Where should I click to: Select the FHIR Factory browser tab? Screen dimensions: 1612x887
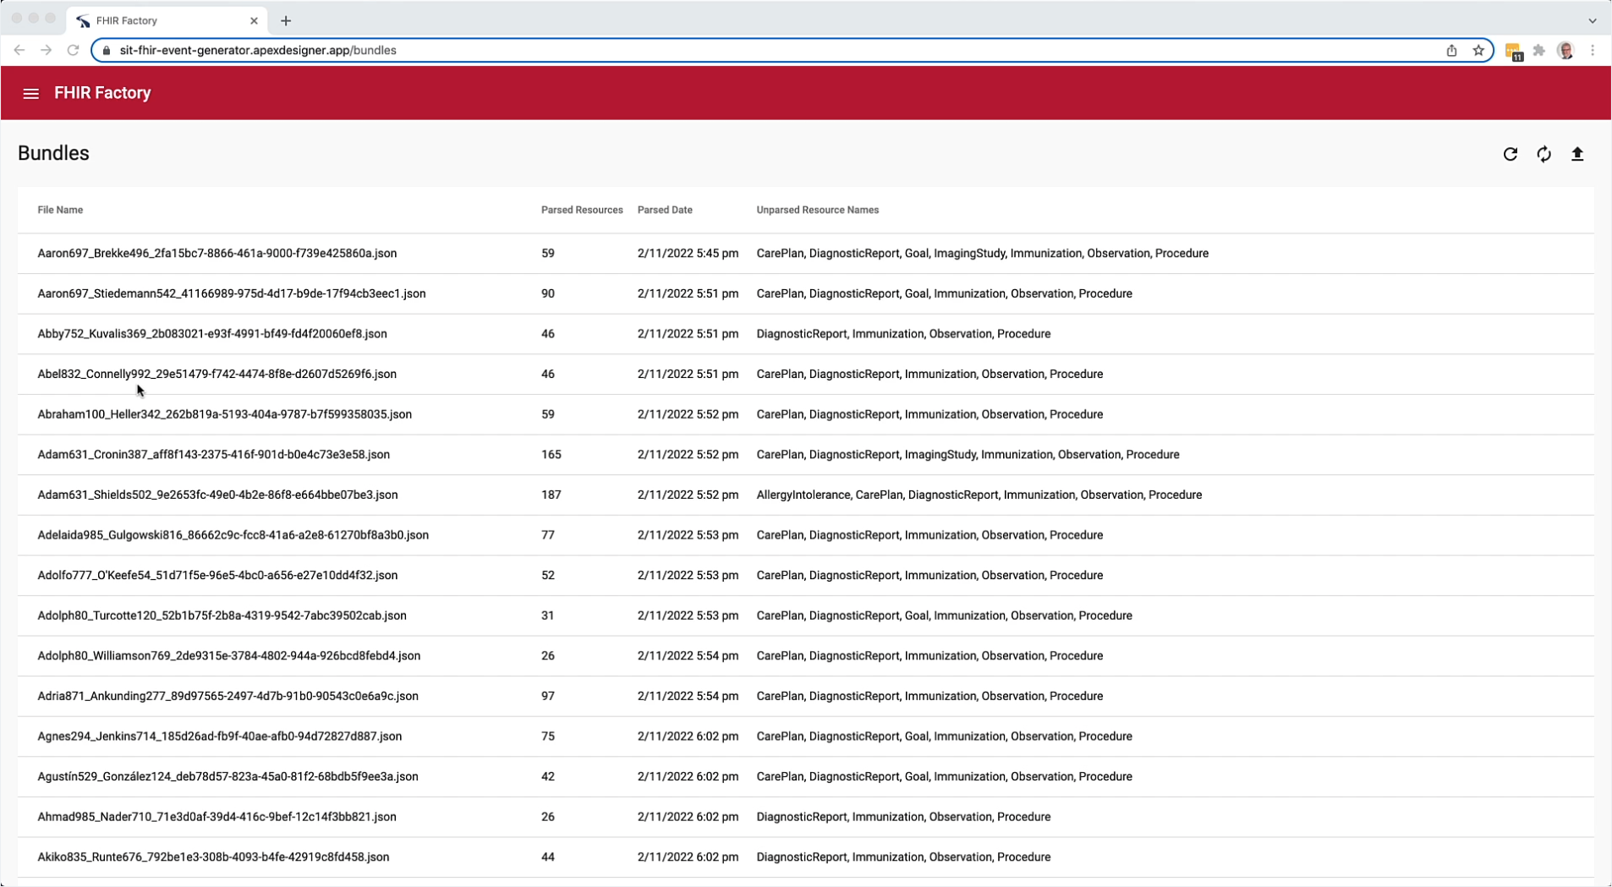point(167,20)
